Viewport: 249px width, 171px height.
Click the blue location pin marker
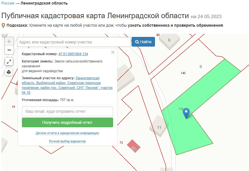click(x=186, y=113)
